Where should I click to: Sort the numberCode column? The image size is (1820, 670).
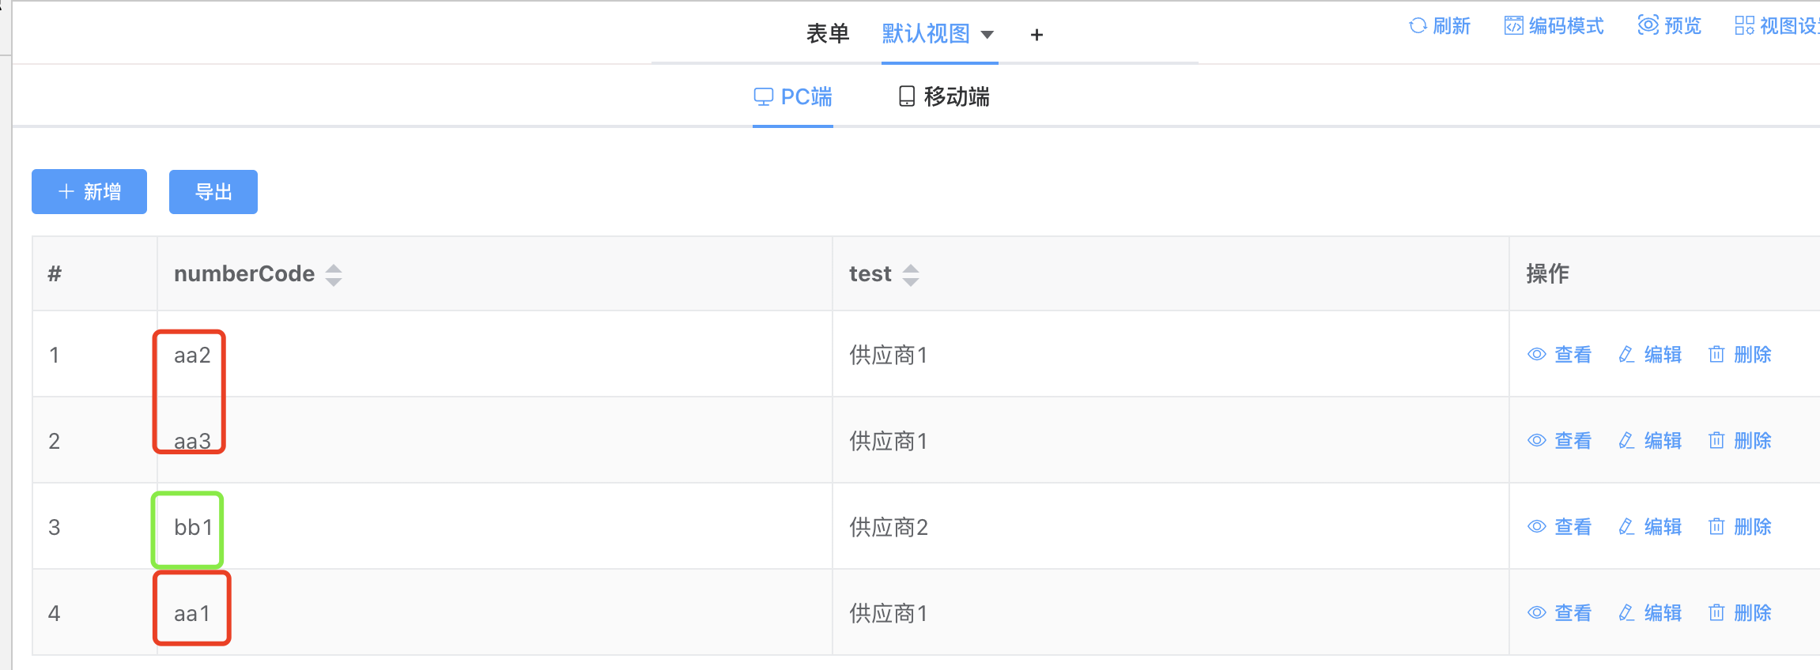coord(334,275)
